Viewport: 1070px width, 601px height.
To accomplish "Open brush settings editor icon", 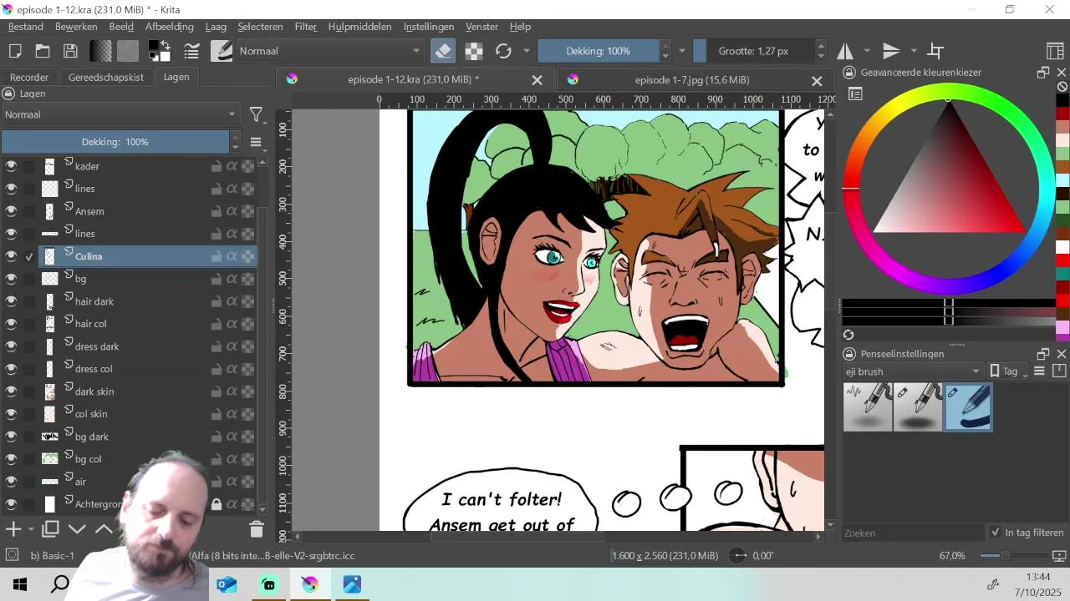I will pos(191,51).
